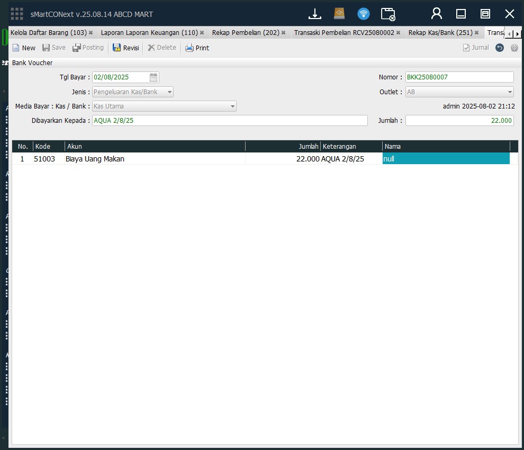524x450 pixels.
Task: Click the blue wifi connection icon
Action: (364, 14)
